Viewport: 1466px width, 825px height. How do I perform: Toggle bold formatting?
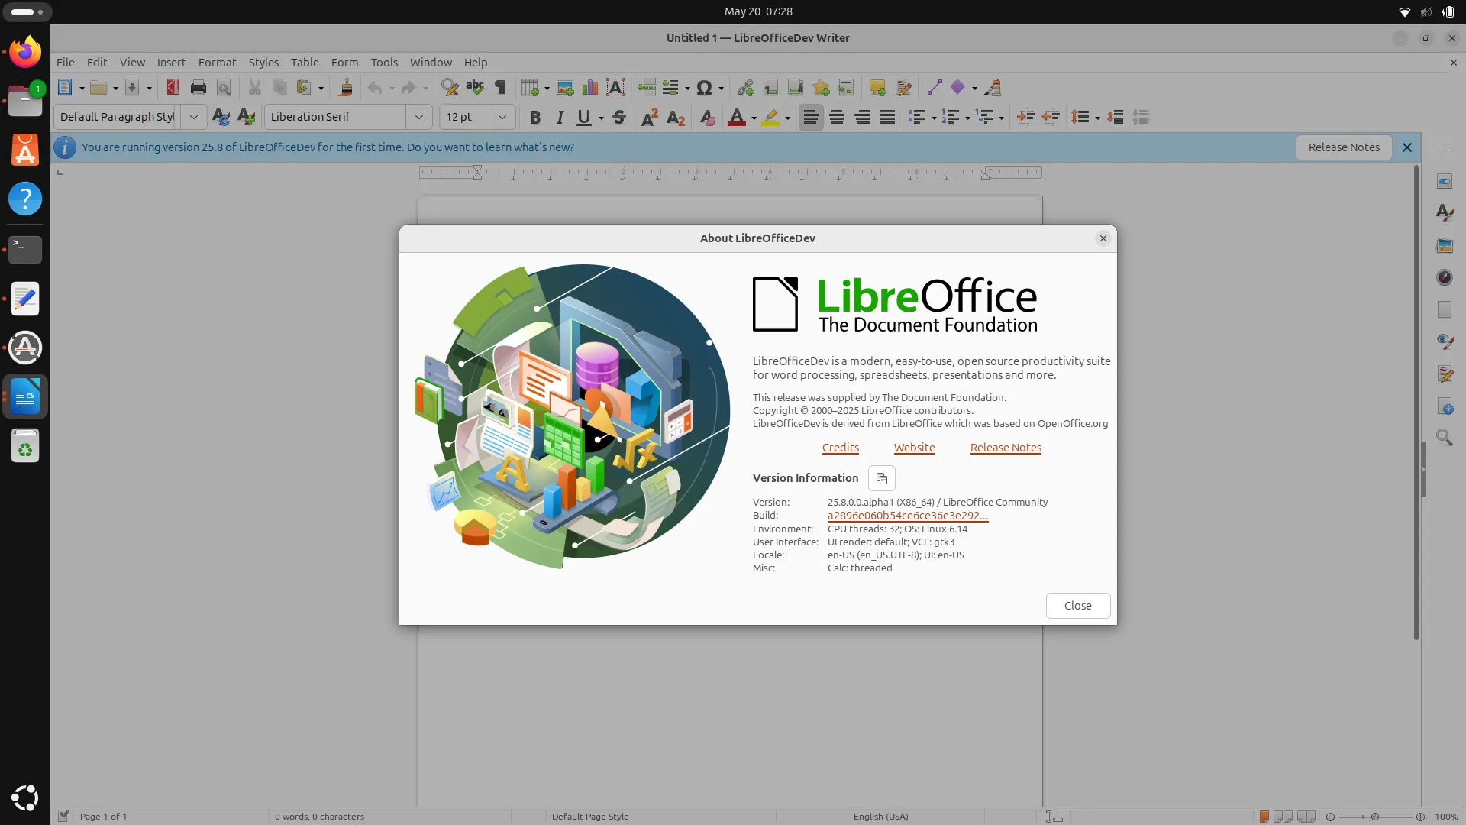coord(535,117)
